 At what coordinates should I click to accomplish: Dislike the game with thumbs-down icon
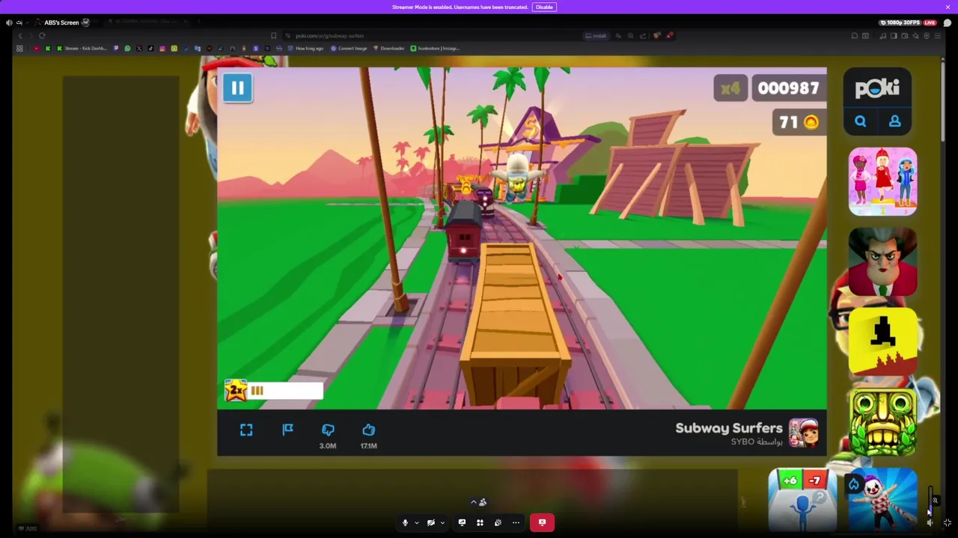point(328,430)
